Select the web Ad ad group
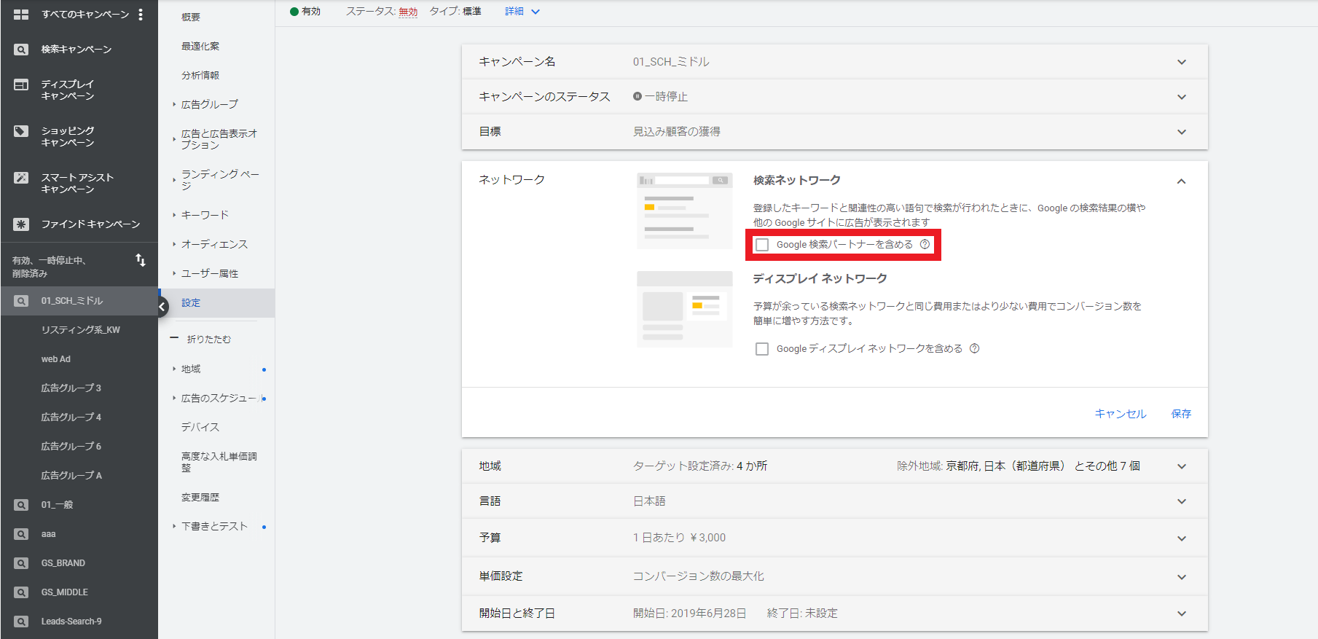This screenshot has width=1318, height=639. [56, 359]
